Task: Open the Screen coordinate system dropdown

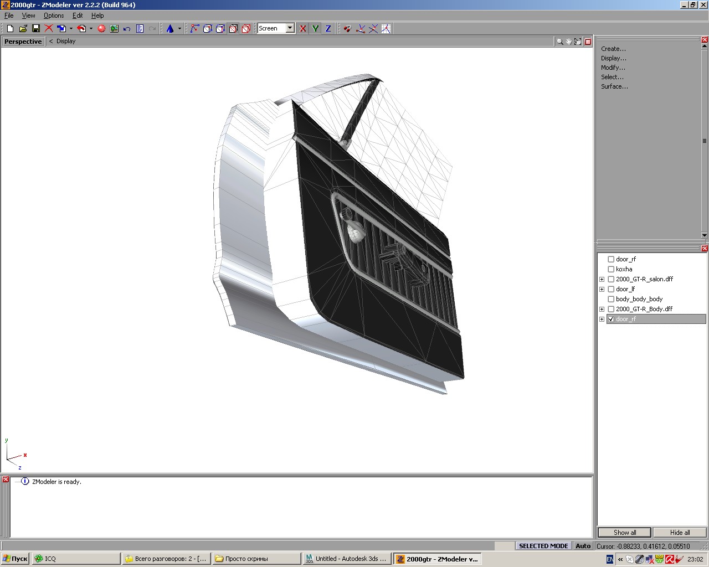Action: coord(290,28)
